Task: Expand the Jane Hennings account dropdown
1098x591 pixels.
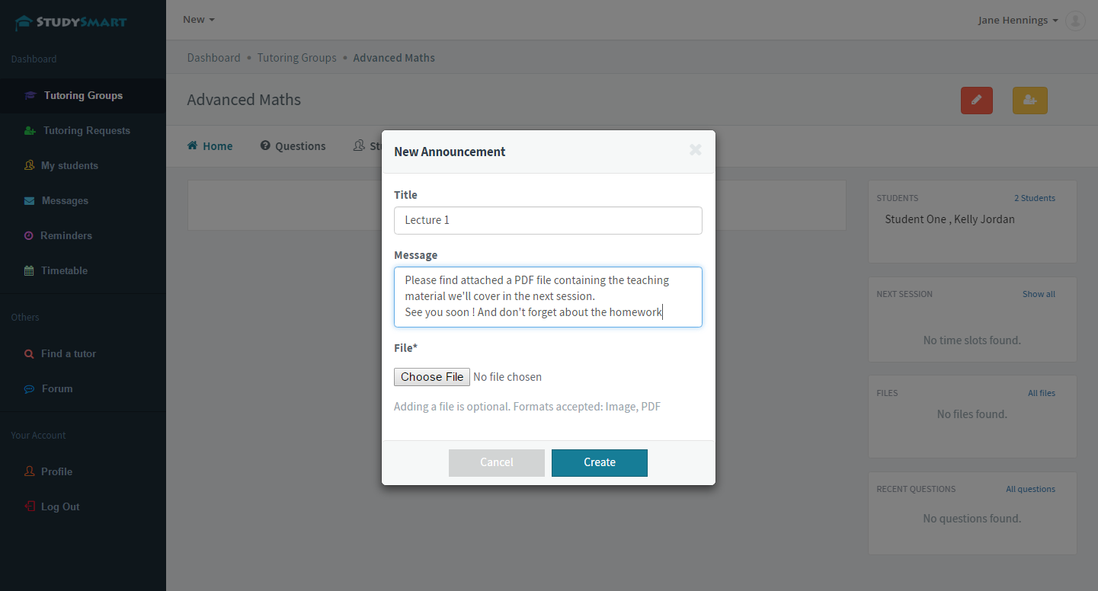Action: pos(1017,21)
